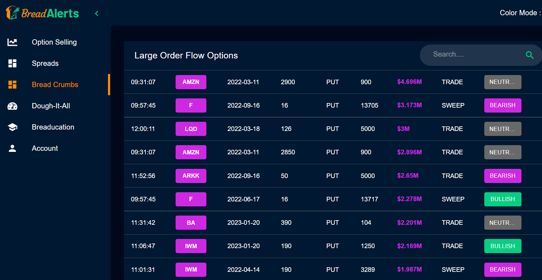
Task: Click the $3M premium value
Action: click(x=403, y=129)
